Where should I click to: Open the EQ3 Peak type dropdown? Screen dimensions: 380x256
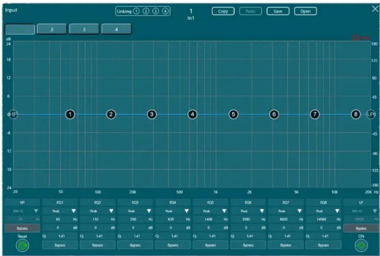point(135,211)
